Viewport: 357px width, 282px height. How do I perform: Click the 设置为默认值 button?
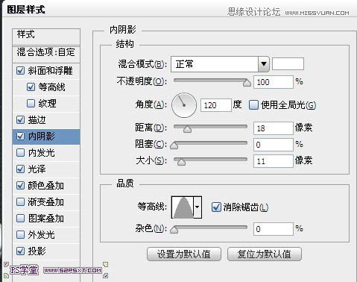(184, 254)
